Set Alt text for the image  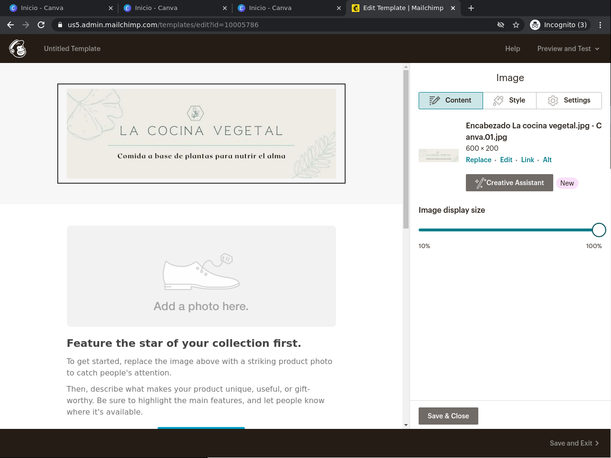547,160
